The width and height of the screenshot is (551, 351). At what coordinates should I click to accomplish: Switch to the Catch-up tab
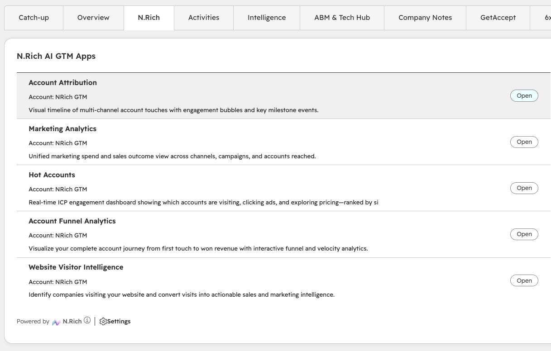[34, 18]
